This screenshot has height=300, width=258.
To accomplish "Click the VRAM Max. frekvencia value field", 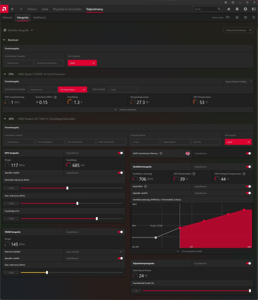I will point(11,273).
